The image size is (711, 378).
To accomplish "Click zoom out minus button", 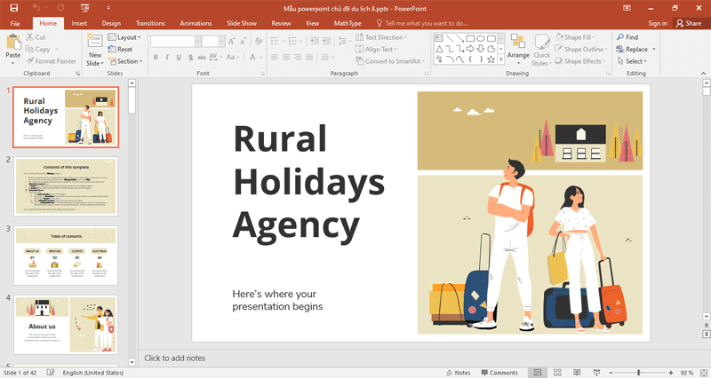I will 611,373.
